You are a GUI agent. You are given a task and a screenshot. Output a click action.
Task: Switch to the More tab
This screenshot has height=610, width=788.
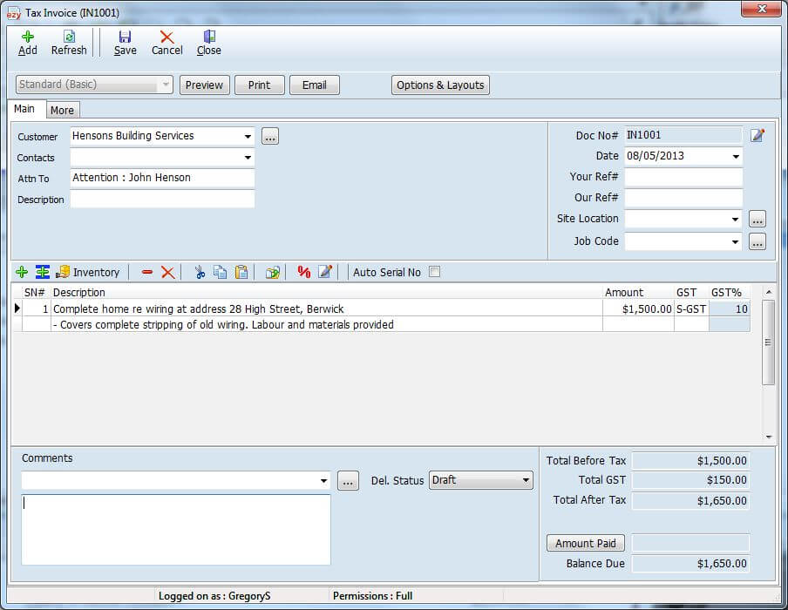pyautogui.click(x=62, y=110)
